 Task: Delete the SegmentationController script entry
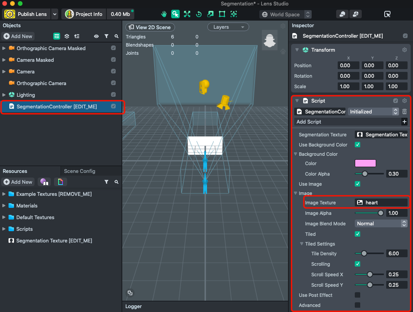point(404,112)
